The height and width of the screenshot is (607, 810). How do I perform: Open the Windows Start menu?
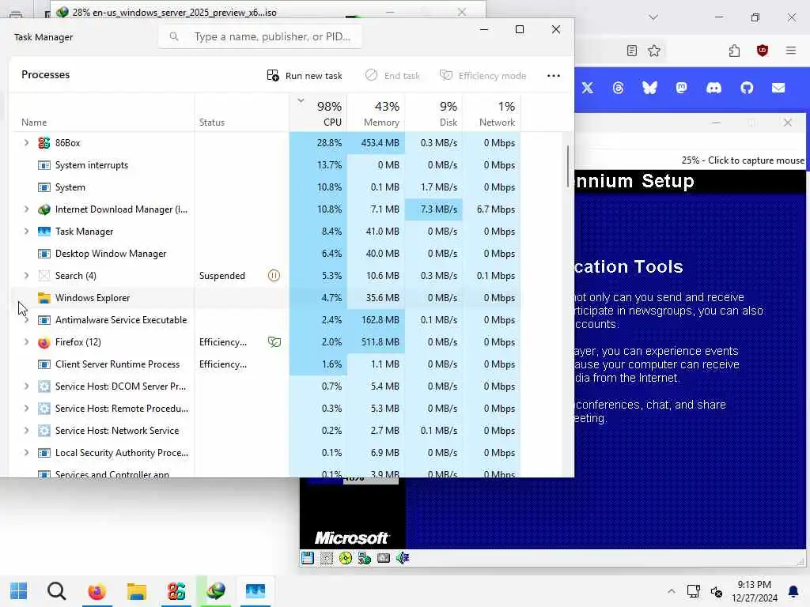tap(19, 591)
